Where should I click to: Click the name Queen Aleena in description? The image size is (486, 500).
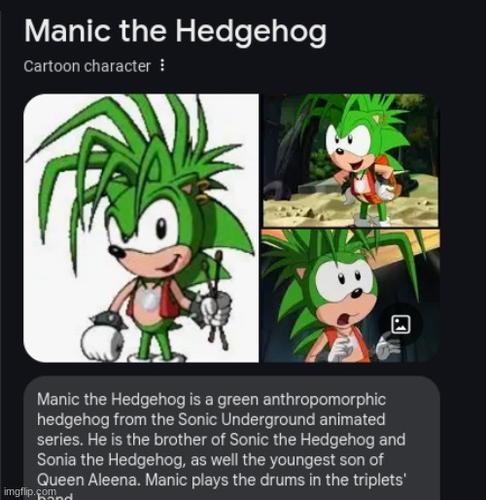click(x=88, y=480)
